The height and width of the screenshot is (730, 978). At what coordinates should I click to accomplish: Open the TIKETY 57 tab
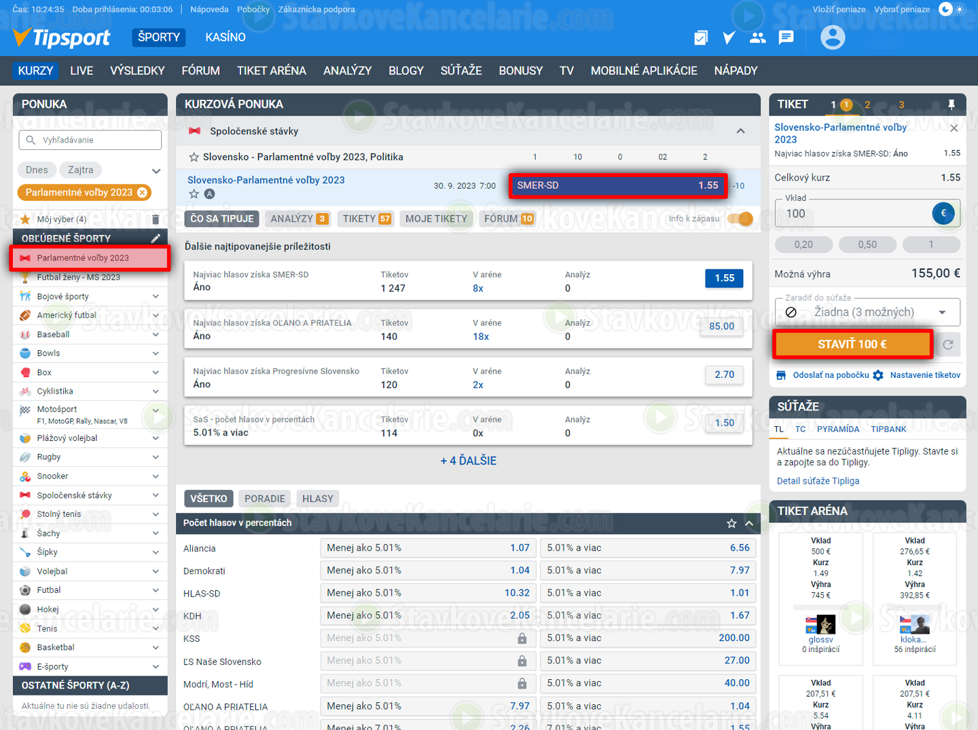pos(367,218)
